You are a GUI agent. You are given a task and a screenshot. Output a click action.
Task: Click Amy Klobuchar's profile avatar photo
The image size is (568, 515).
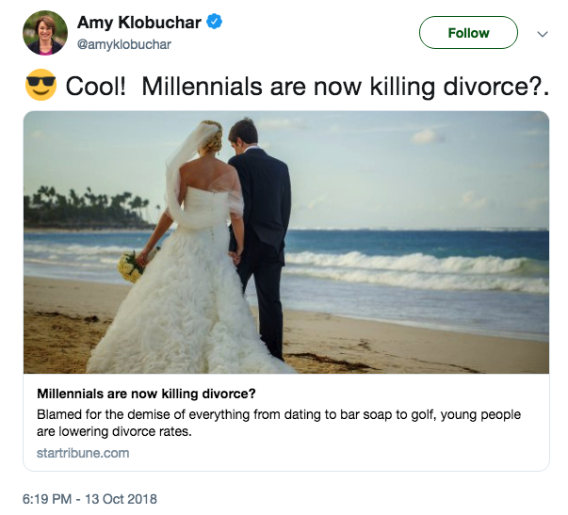pos(44,34)
